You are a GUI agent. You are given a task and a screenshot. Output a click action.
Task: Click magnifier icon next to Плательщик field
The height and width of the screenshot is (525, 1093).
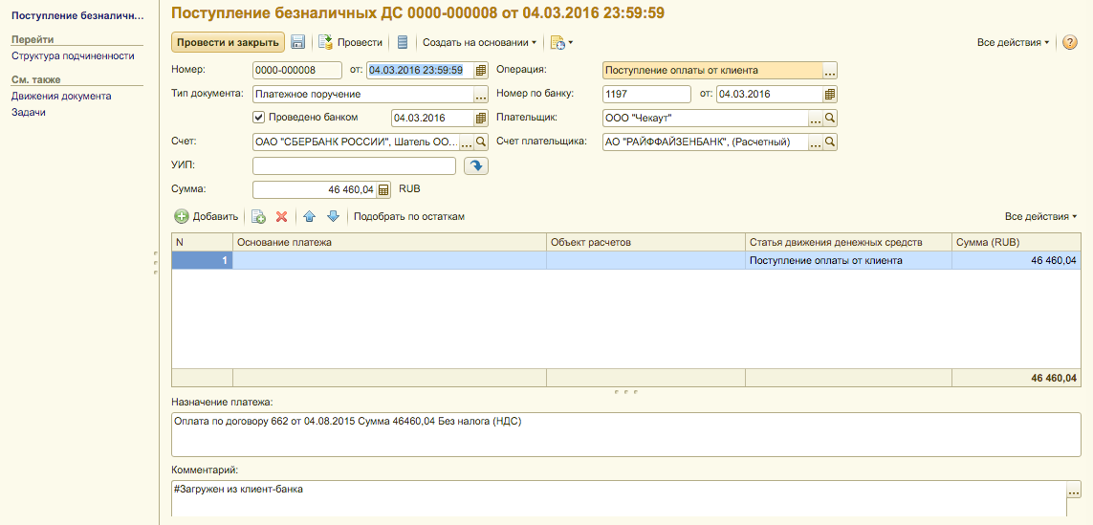[830, 119]
